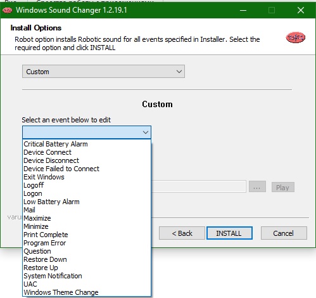The image size is (316, 298).
Task: Select the UAC event
Action: (x=87, y=284)
